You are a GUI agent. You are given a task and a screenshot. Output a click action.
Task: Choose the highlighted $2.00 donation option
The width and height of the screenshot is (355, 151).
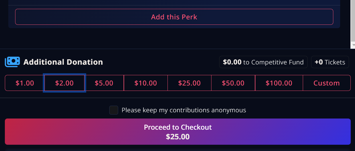[x=64, y=83]
